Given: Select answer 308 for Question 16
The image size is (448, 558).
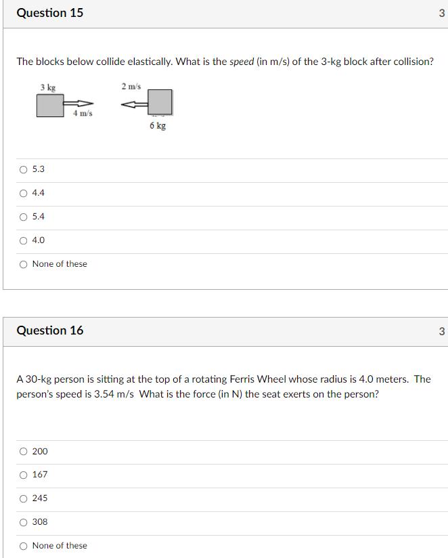Looking at the screenshot, I should click(x=24, y=521).
